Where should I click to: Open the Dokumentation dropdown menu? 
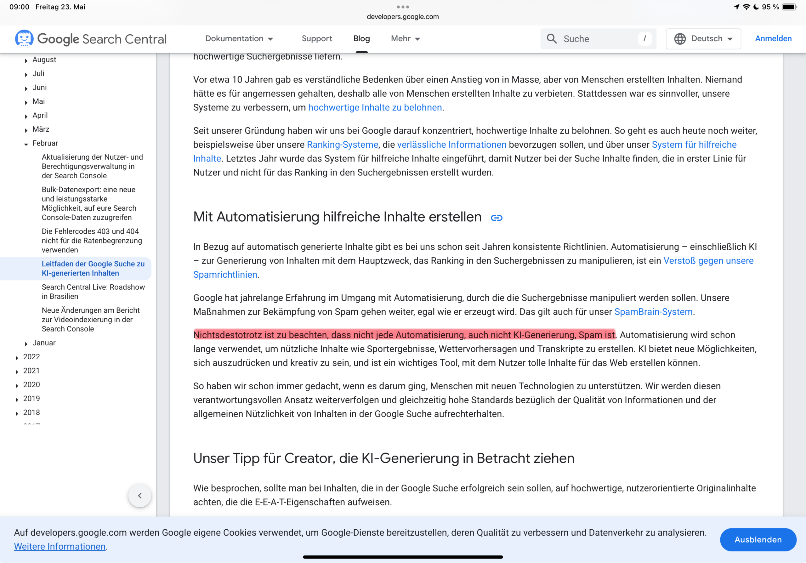pos(239,39)
